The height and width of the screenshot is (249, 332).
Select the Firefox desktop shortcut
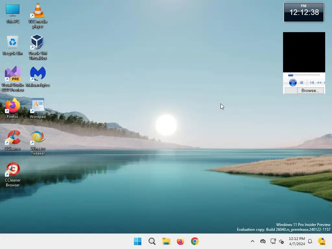(x=13, y=108)
